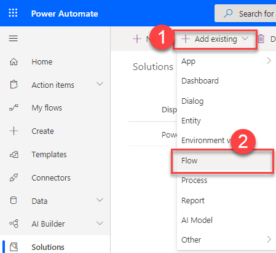Select Other from the menu
The image size is (276, 253).
coord(226,239)
